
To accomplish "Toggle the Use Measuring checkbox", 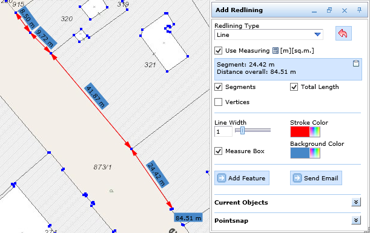I will point(218,50).
